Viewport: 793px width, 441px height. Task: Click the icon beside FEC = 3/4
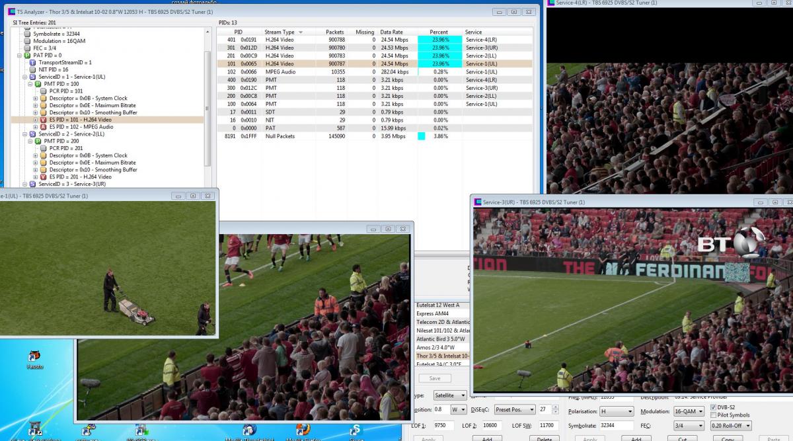[28, 48]
